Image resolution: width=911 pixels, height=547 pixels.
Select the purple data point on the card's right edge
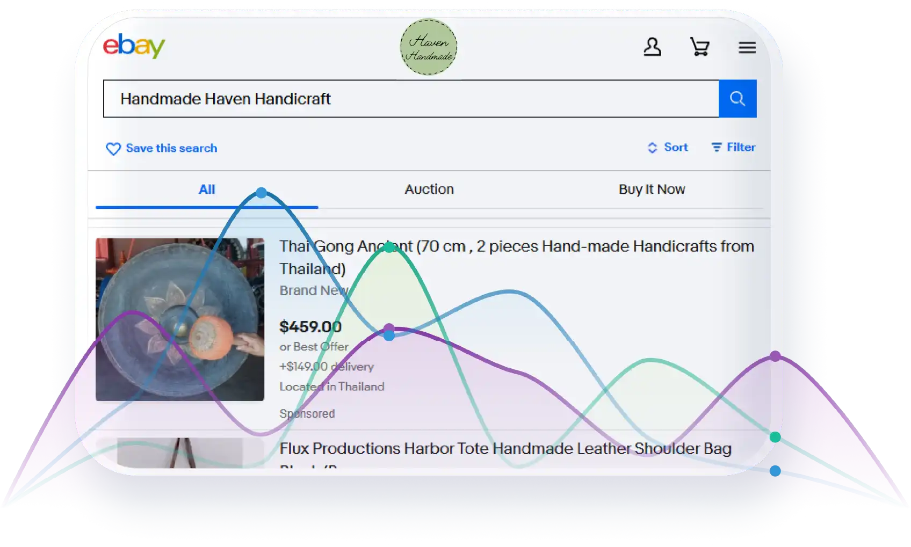[775, 356]
